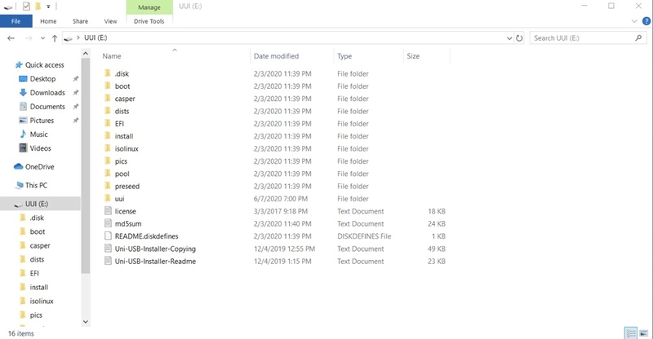
Task: Click the 16 items status text
Action: click(x=21, y=333)
